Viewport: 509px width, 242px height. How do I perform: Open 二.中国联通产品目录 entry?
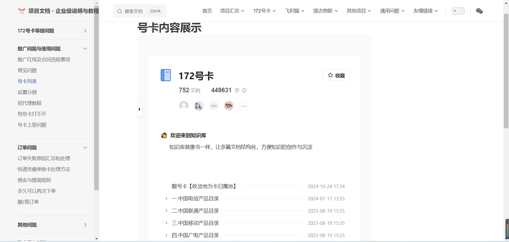[x=195, y=211]
